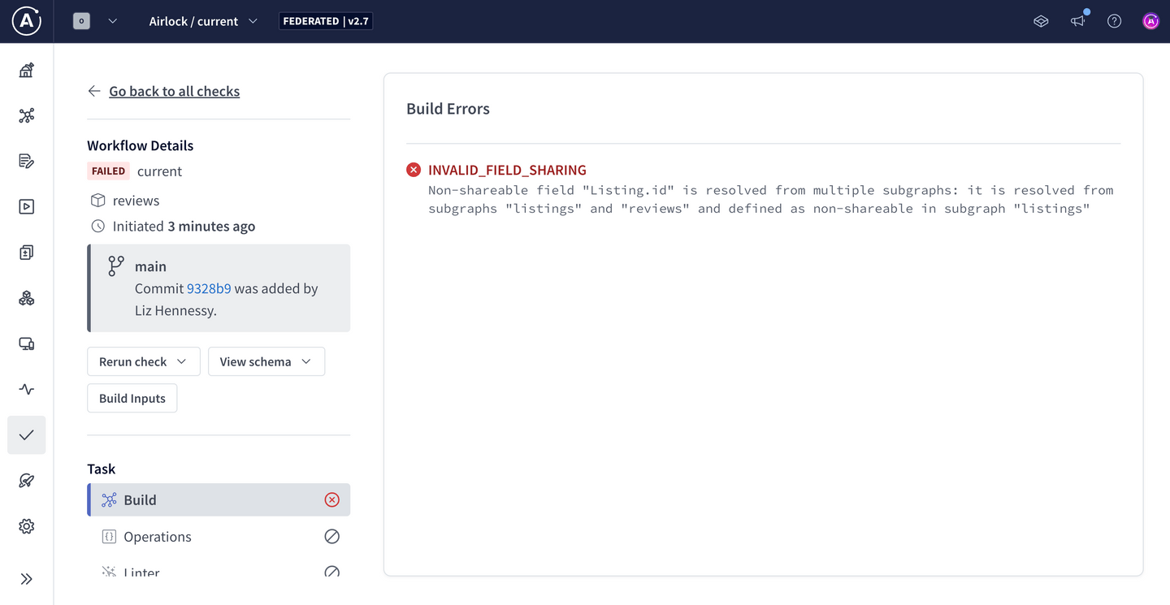Screen dimensions: 1170x605
Task: Open the Schema editor sidebar icon
Action: tap(26, 161)
